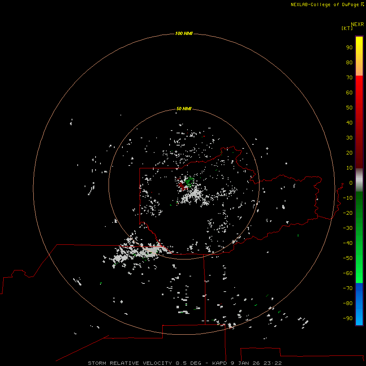Screen dimensions: 366x366
Task: Click the positive 20 knot scale label
Action: point(349,153)
